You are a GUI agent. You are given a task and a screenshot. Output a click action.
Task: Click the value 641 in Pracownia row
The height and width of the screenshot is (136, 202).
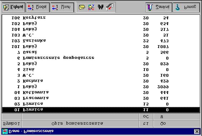click(x=164, y=98)
